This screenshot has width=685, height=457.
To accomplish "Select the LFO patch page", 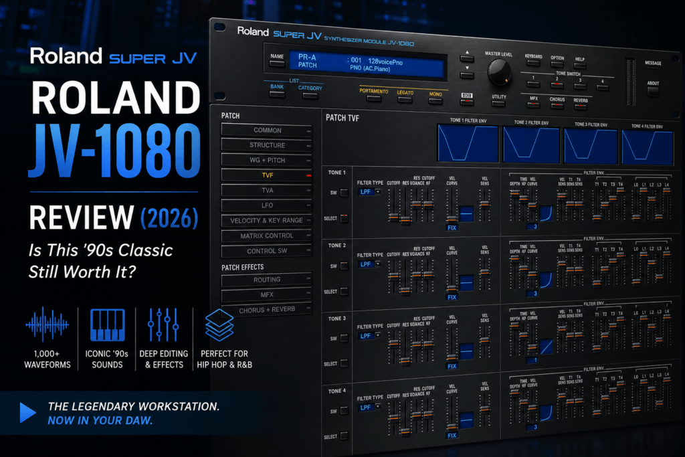I will click(266, 205).
